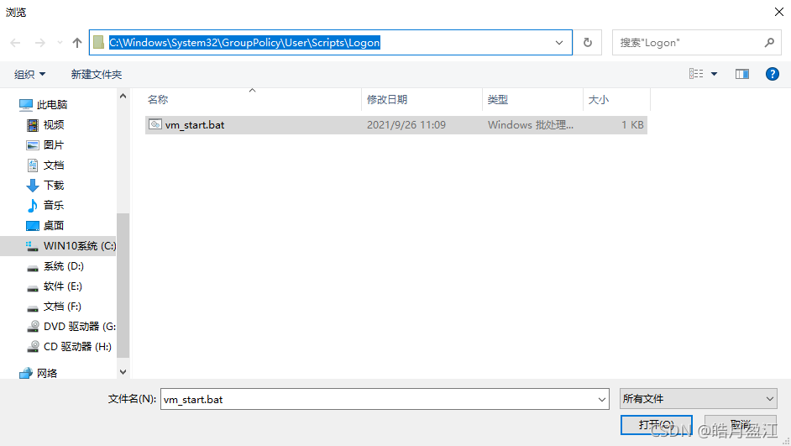Click the 1 KB size cell
This screenshot has width=791, height=446.
(632, 124)
